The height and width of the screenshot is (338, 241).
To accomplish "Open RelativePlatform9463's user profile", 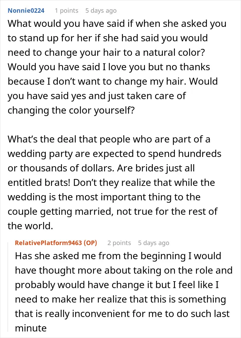I will 48,243.
